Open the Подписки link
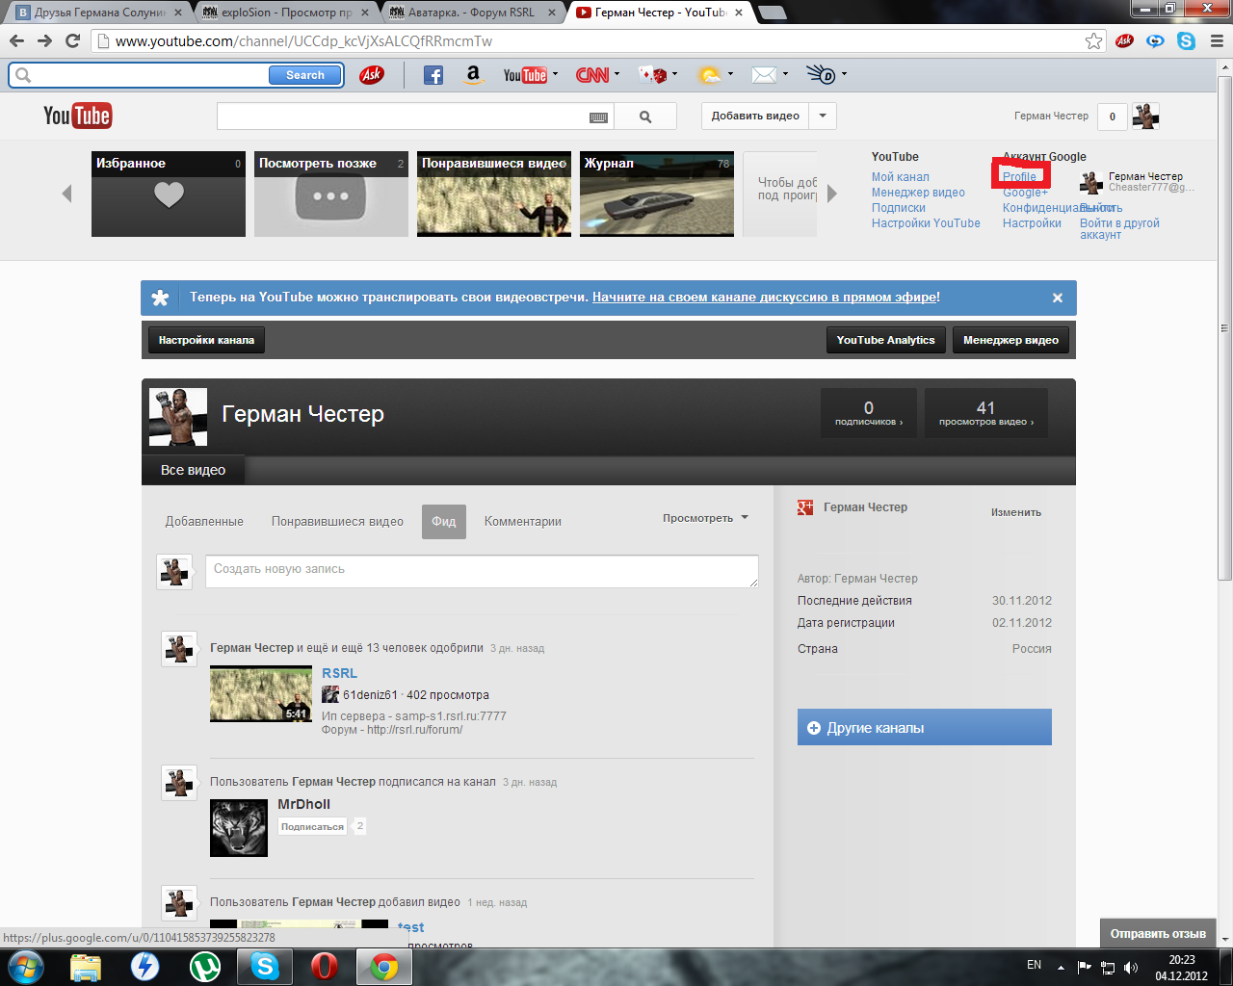 [899, 208]
